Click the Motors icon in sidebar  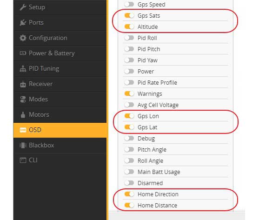pyautogui.click(x=23, y=114)
